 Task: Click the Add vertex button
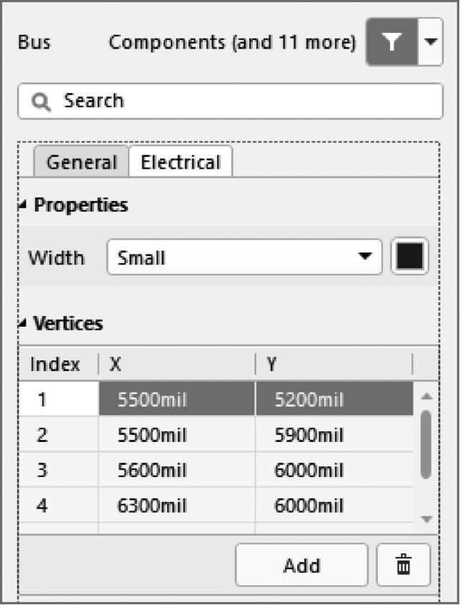[x=301, y=565]
